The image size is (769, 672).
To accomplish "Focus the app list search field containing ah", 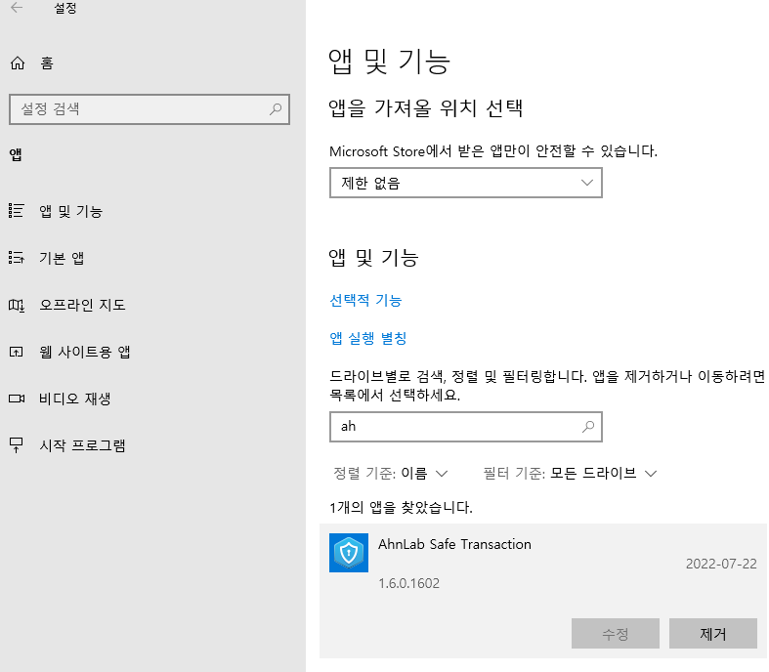I will [465, 427].
